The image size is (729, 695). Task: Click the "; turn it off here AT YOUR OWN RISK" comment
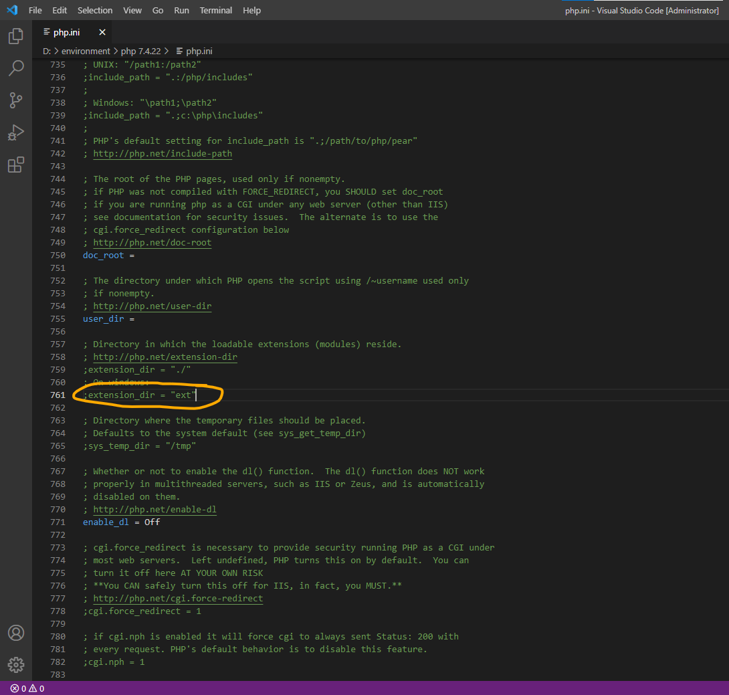[x=173, y=573]
